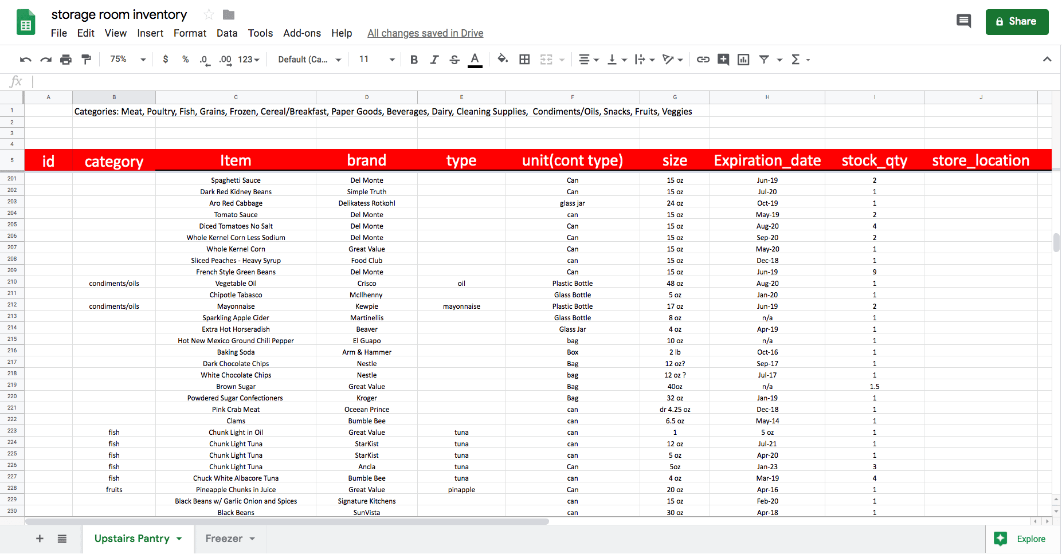1062x554 pixels.
Task: Select cell 'Chipotle Tabasco'
Action: coord(236,295)
